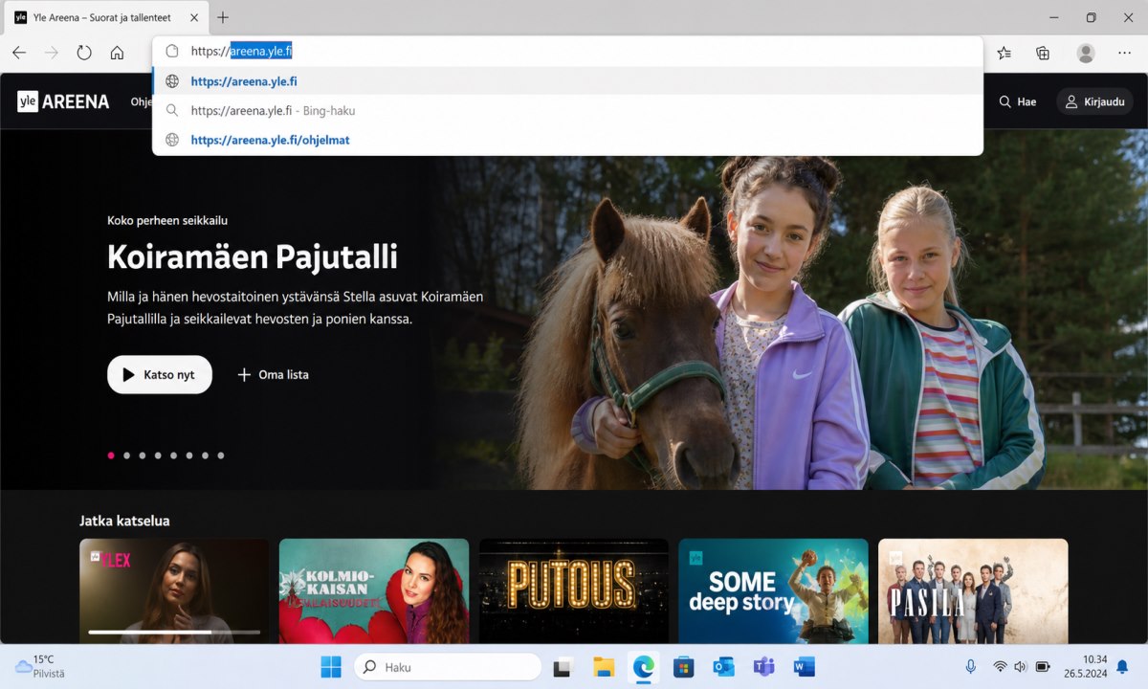Open the browser profile avatar icon
This screenshot has width=1148, height=689.
[1085, 53]
